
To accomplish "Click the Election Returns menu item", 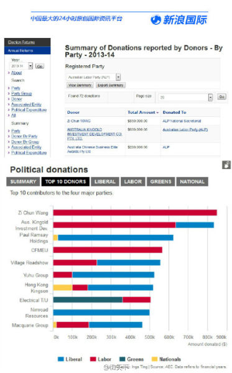I will pyautogui.click(x=21, y=42).
